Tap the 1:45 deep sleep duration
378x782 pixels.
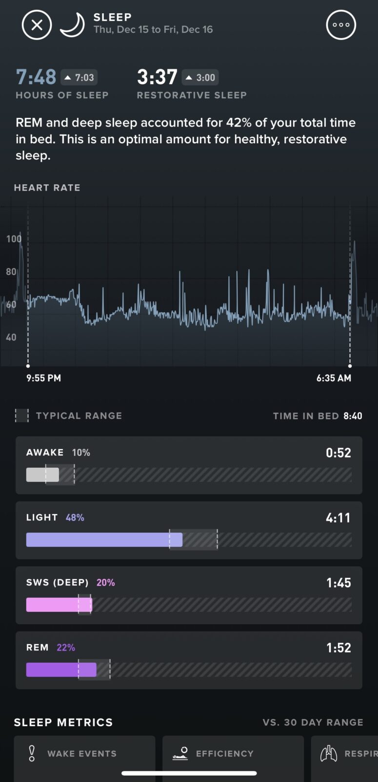(338, 583)
